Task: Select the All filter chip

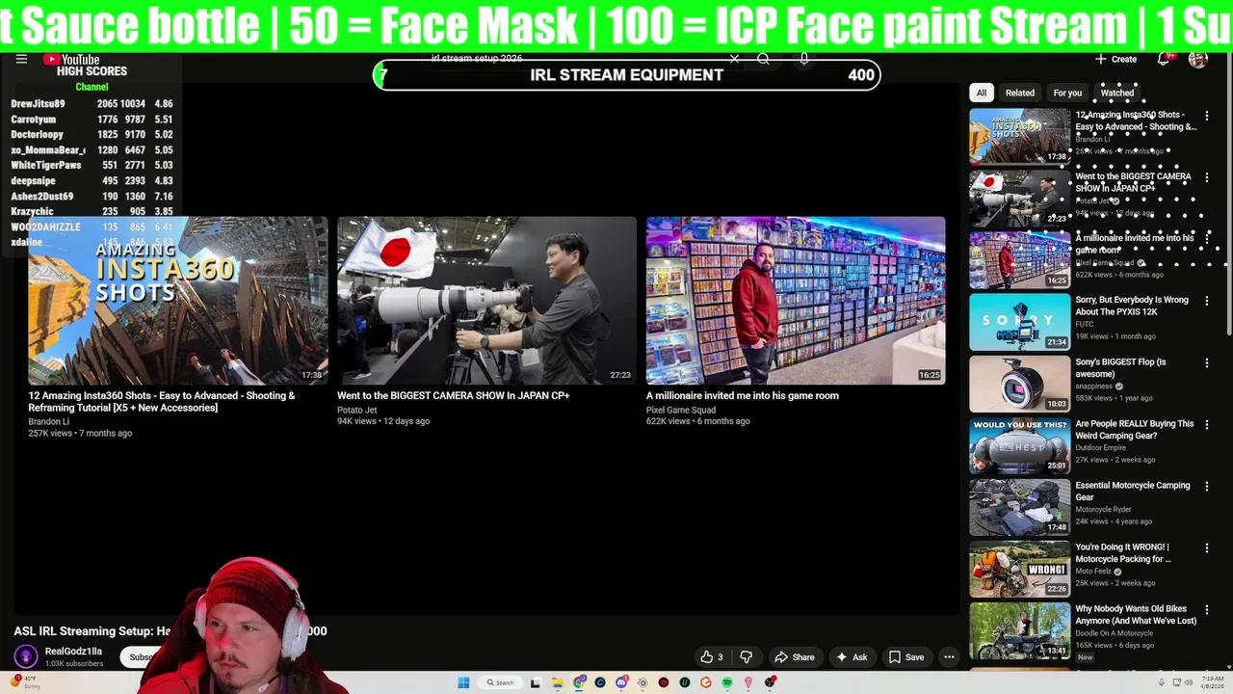Action: pos(982,93)
